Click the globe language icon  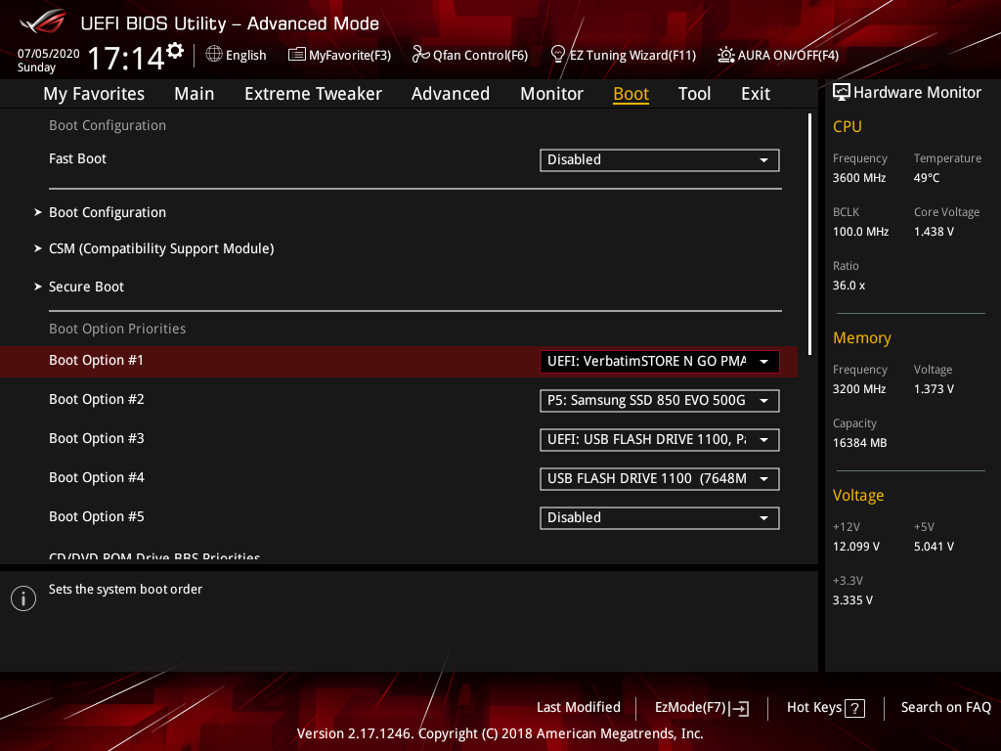click(x=214, y=55)
